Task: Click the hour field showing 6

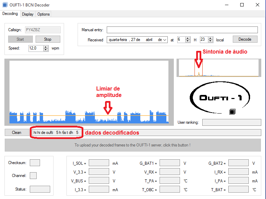Action: point(181,40)
